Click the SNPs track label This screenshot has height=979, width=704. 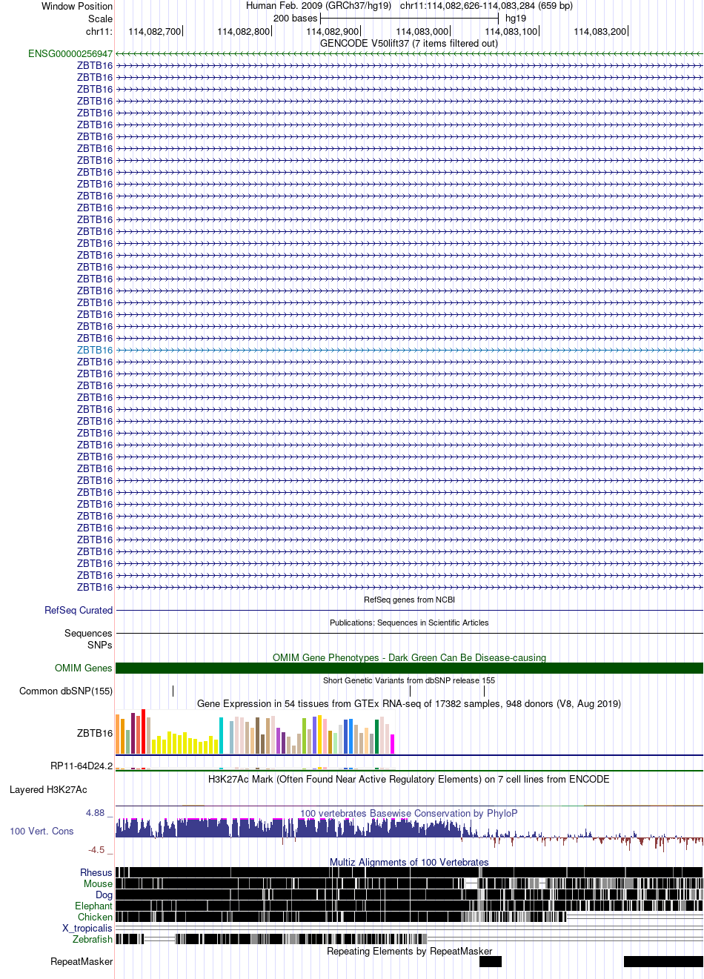99,645
